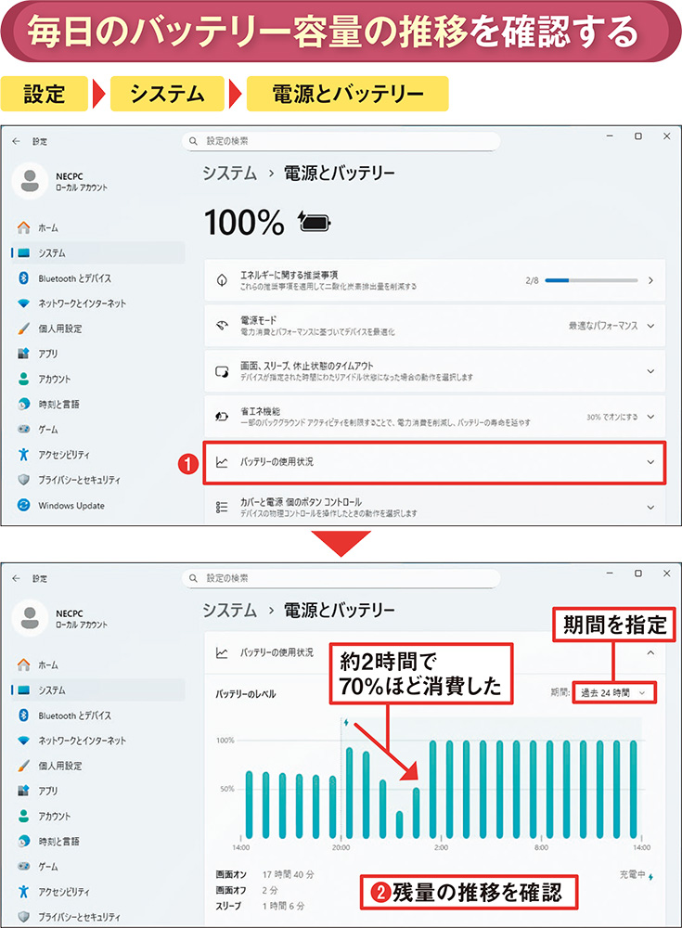This screenshot has height=928, width=682.
Task: Click the back arrow in the upper Settings window
Action: (16, 141)
